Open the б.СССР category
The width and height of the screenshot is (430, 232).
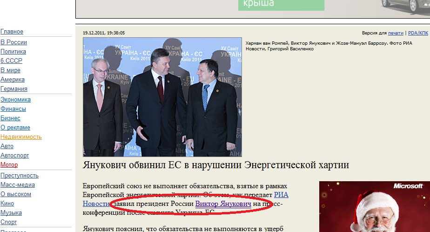11,61
